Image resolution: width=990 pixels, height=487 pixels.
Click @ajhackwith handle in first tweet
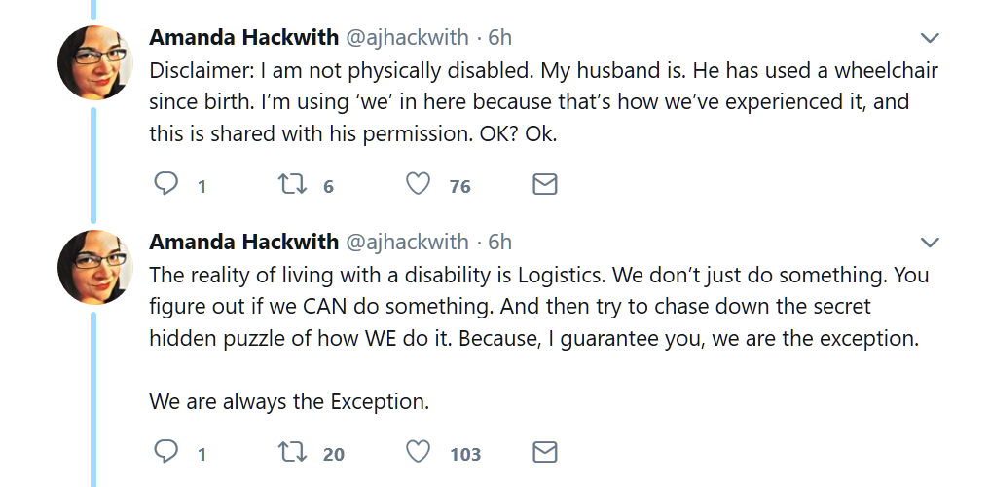click(407, 38)
